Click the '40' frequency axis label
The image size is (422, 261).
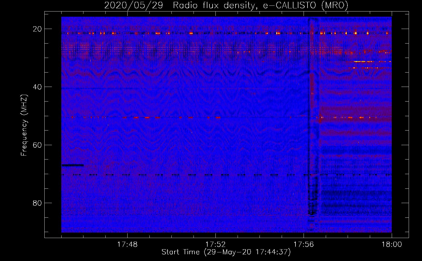38,87
